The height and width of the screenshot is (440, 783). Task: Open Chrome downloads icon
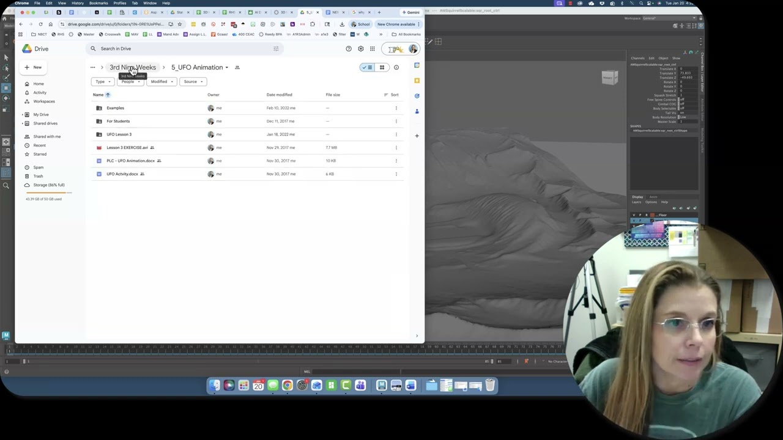tap(342, 24)
